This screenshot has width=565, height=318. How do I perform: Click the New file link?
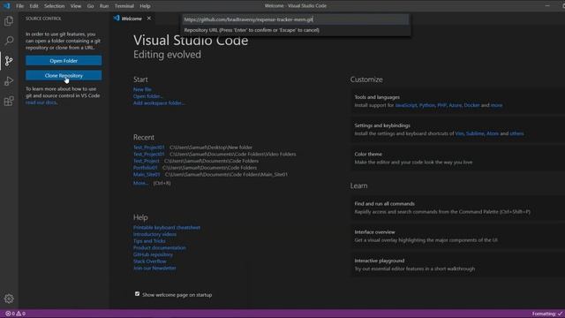[142, 89]
